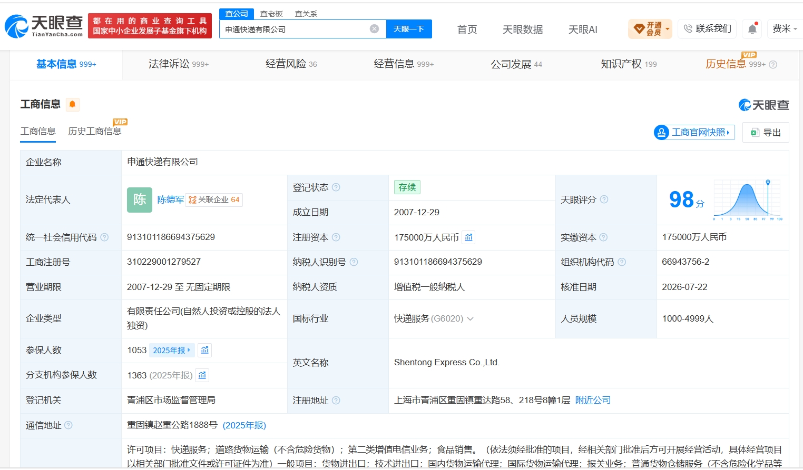Expand the 快递服务 industry classification
The height and width of the screenshot is (470, 803).
471,319
